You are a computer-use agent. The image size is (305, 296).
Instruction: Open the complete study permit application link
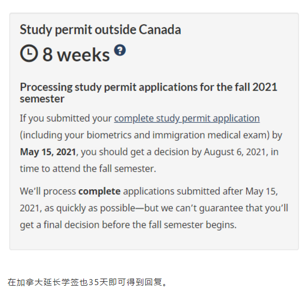click(187, 118)
